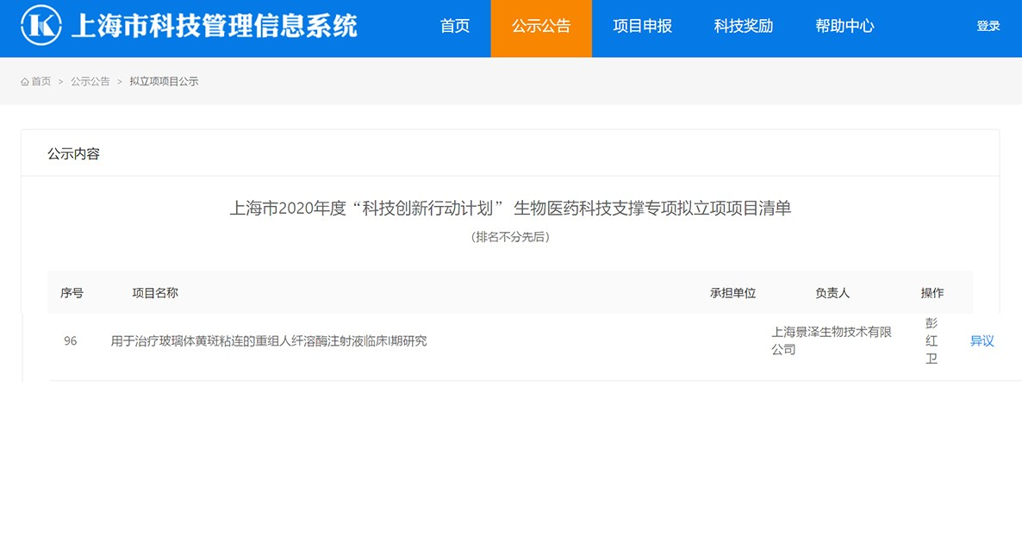Go to the 科技奖励 navigation tab
This screenshot has width=1022, height=543.
pyautogui.click(x=743, y=26)
